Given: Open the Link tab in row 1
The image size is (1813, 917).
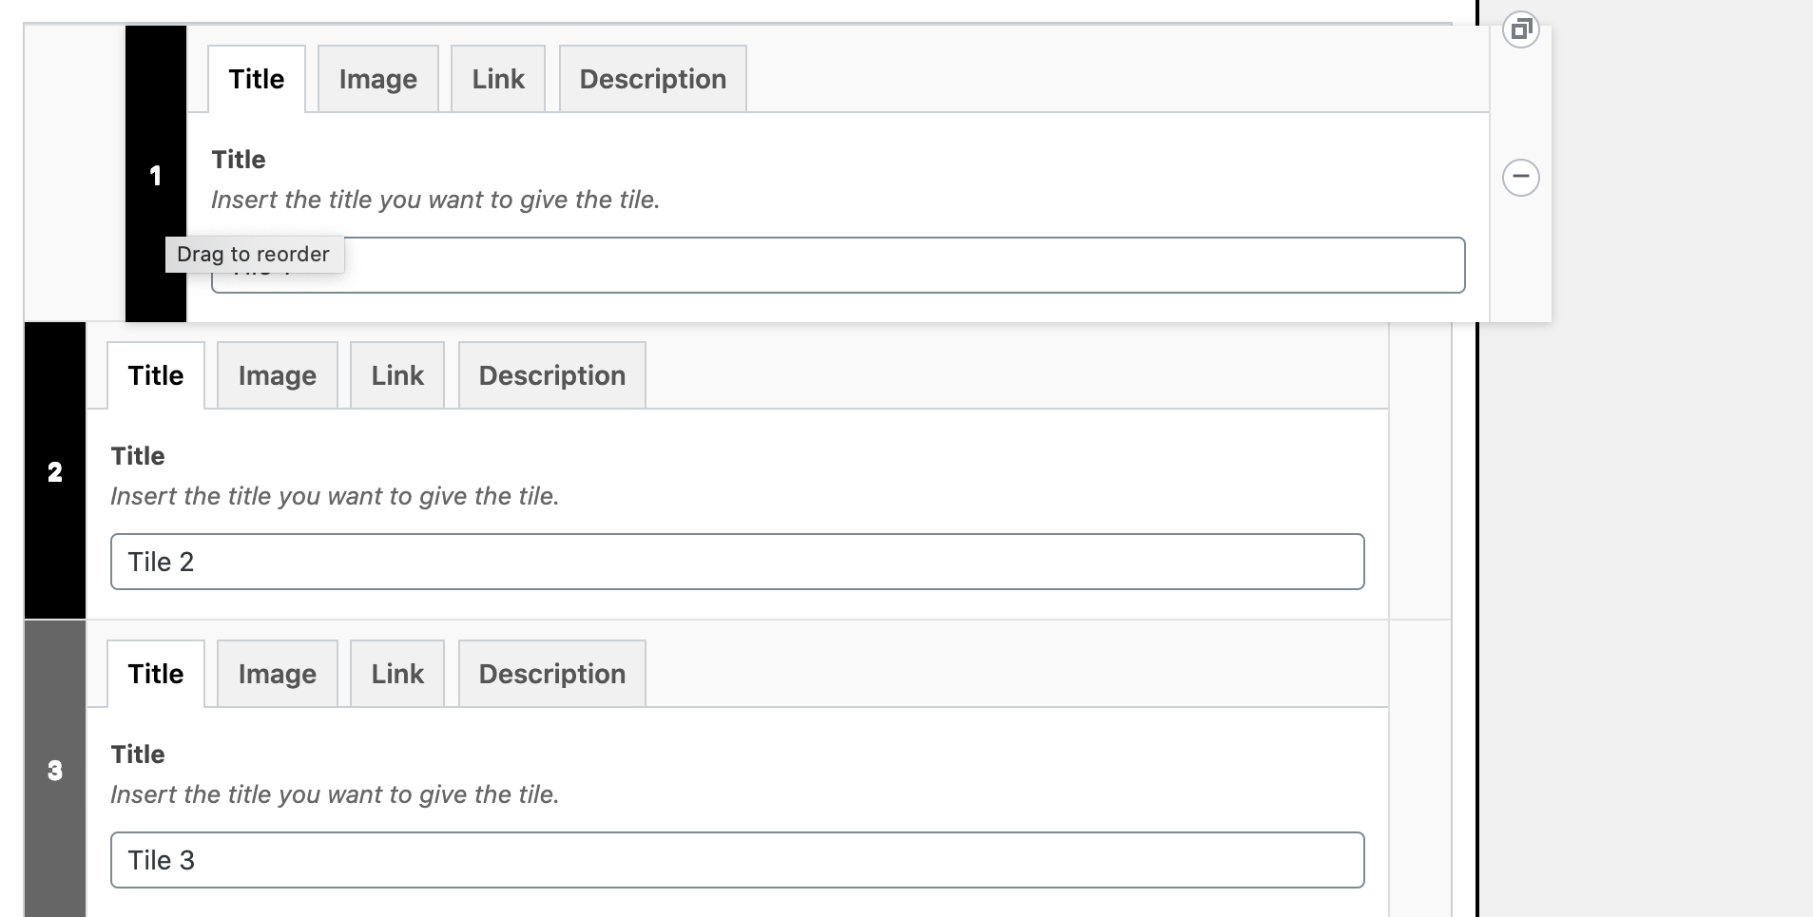Looking at the screenshot, I should pos(498,79).
